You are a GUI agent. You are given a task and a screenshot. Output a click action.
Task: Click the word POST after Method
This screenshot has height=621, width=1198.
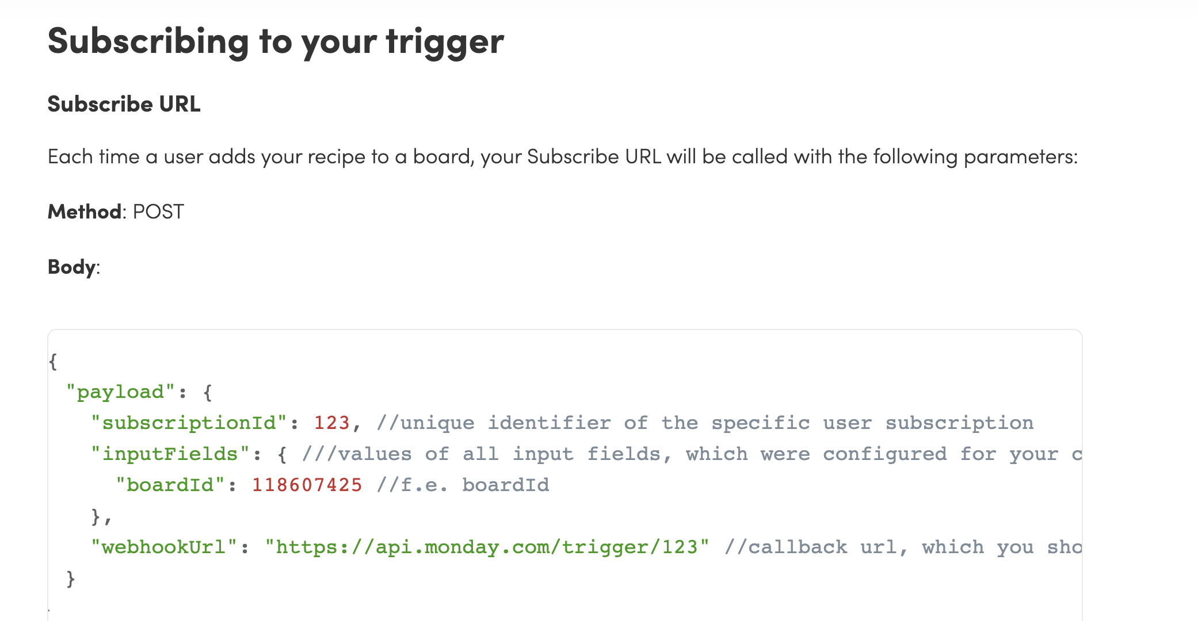[158, 212]
